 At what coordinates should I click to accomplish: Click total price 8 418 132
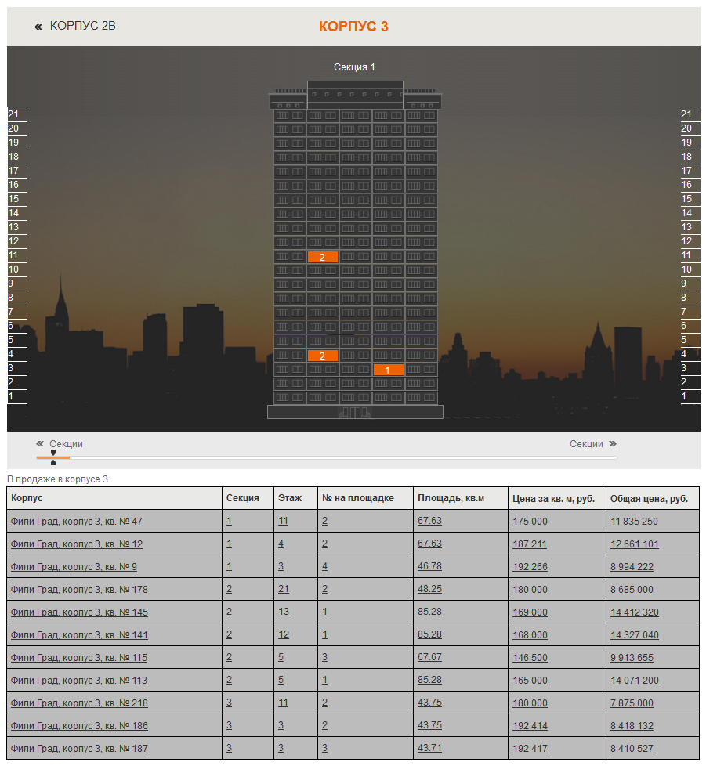click(x=632, y=726)
